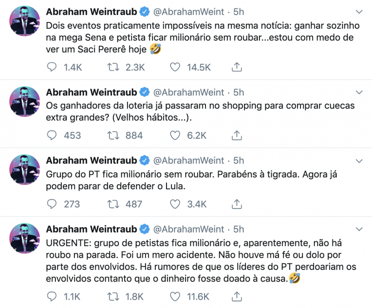Like the URGENTE tweet with 11.6K likes
The image size is (372, 308).
click(x=175, y=296)
